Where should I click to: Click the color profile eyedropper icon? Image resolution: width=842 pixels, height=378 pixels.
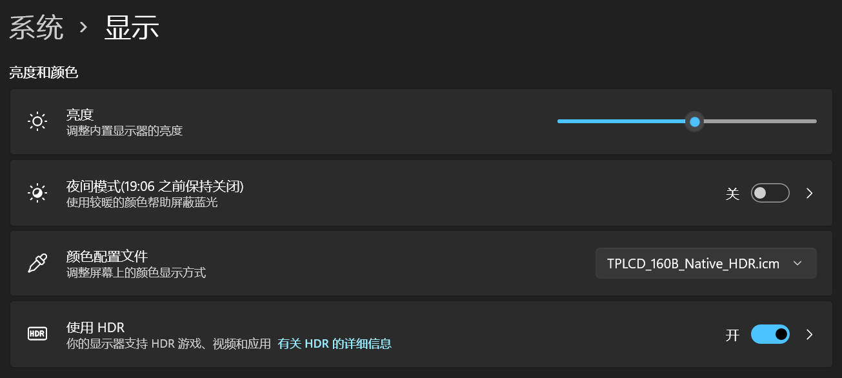coord(37,263)
